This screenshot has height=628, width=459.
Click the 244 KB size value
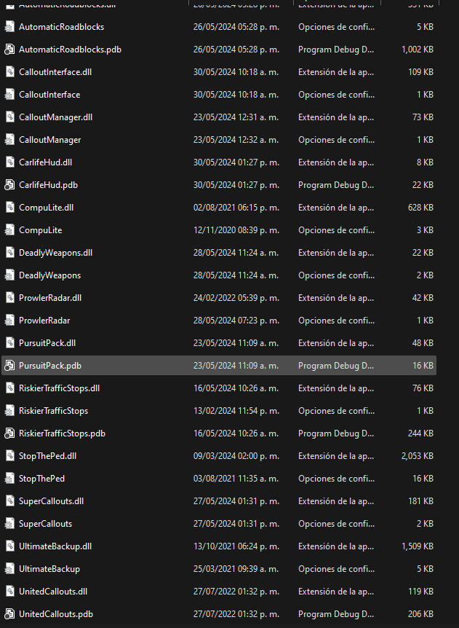point(420,433)
